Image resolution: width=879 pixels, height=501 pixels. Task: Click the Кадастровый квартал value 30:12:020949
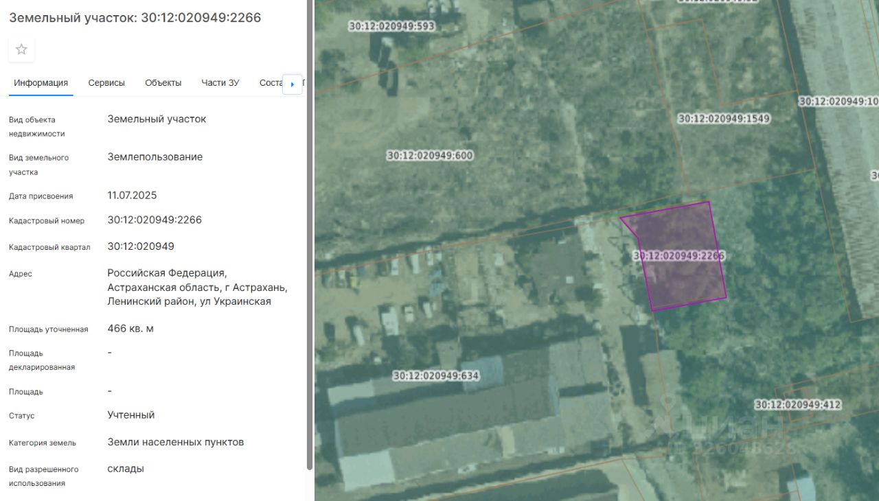point(141,246)
